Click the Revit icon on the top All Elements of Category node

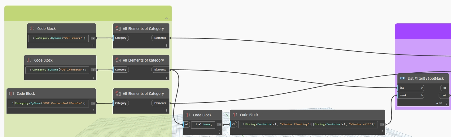click(x=118, y=29)
